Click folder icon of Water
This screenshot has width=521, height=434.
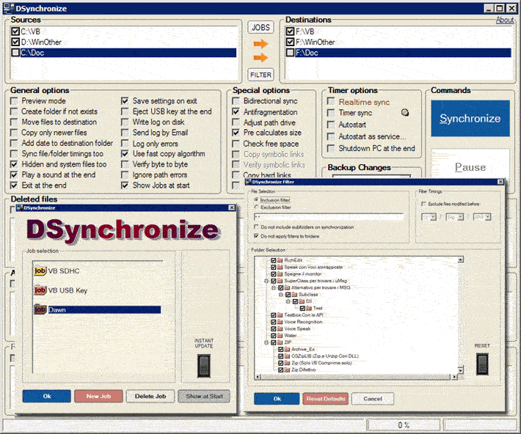coord(280,335)
